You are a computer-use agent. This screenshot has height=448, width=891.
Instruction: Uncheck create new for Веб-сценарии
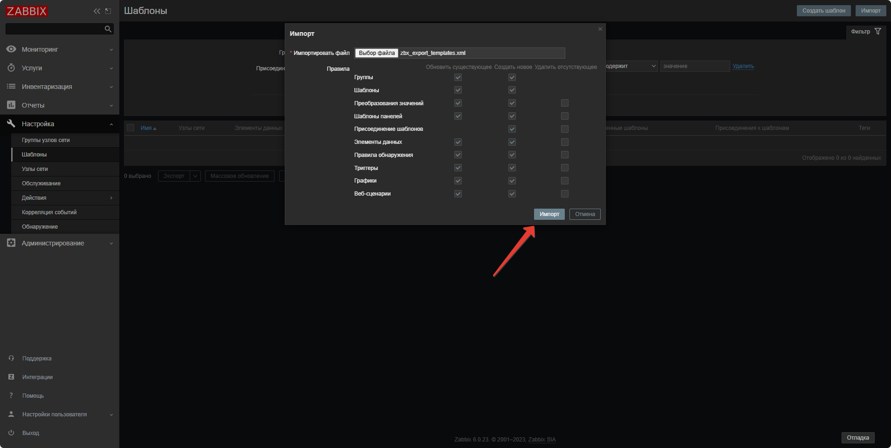pyautogui.click(x=512, y=194)
